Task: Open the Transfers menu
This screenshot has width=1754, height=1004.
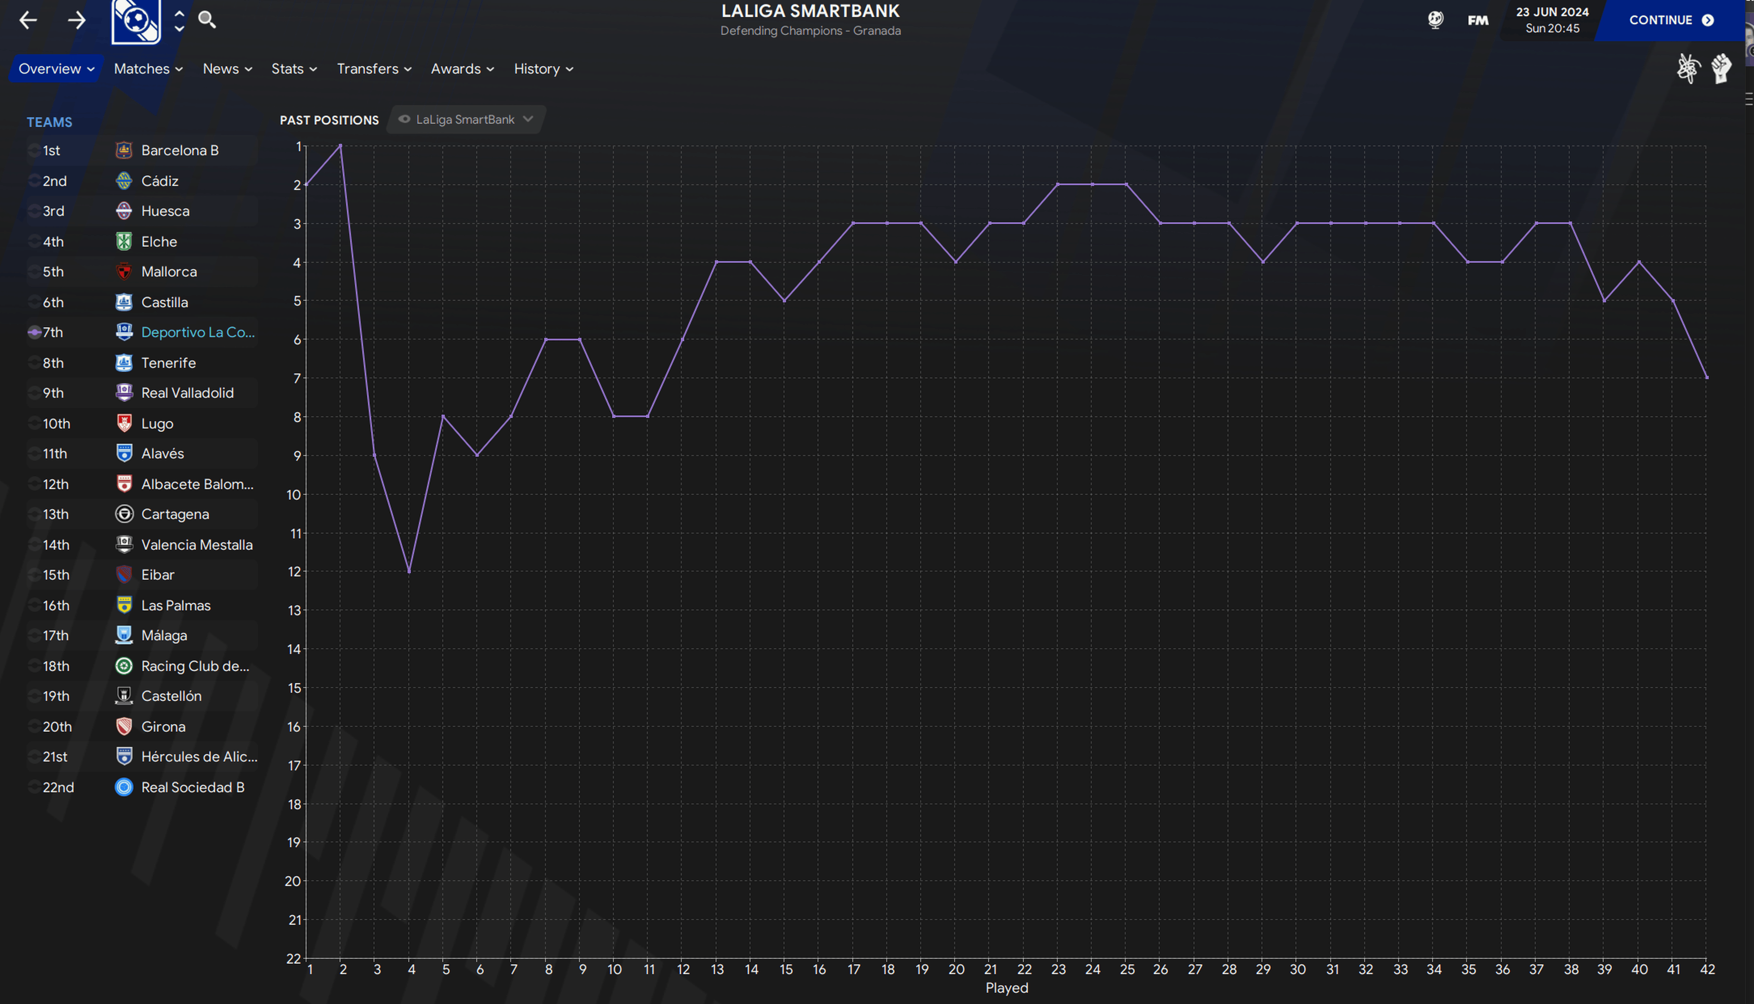Action: click(373, 68)
